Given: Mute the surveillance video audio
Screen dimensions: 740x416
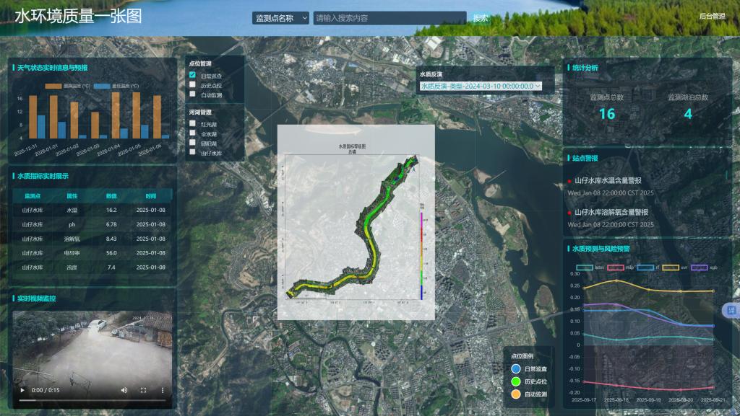Looking at the screenshot, I should 124,390.
